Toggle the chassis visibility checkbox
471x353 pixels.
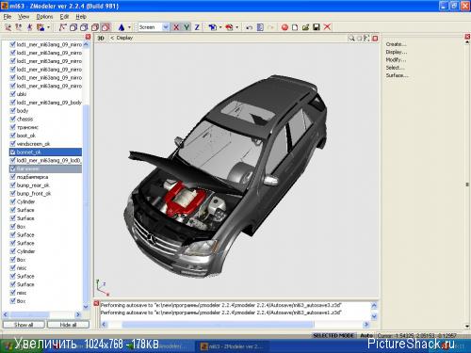(x=12, y=119)
